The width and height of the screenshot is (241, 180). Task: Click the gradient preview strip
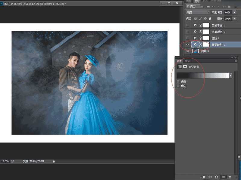202,75
